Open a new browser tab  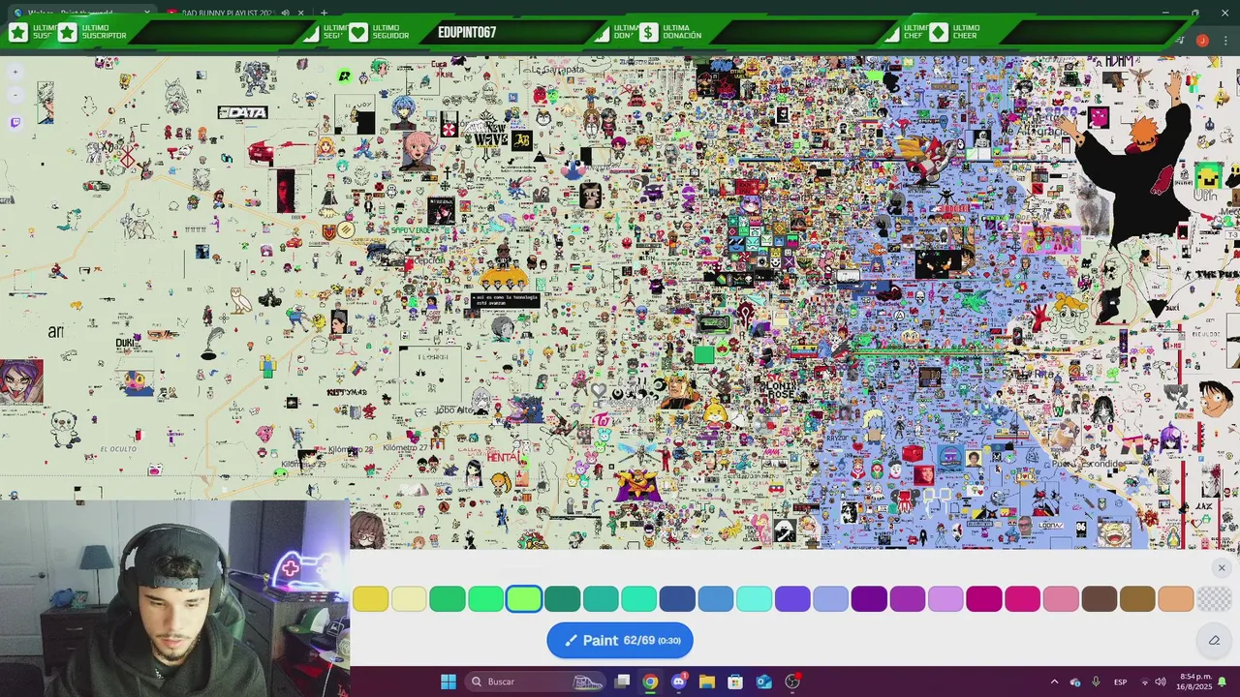(324, 13)
